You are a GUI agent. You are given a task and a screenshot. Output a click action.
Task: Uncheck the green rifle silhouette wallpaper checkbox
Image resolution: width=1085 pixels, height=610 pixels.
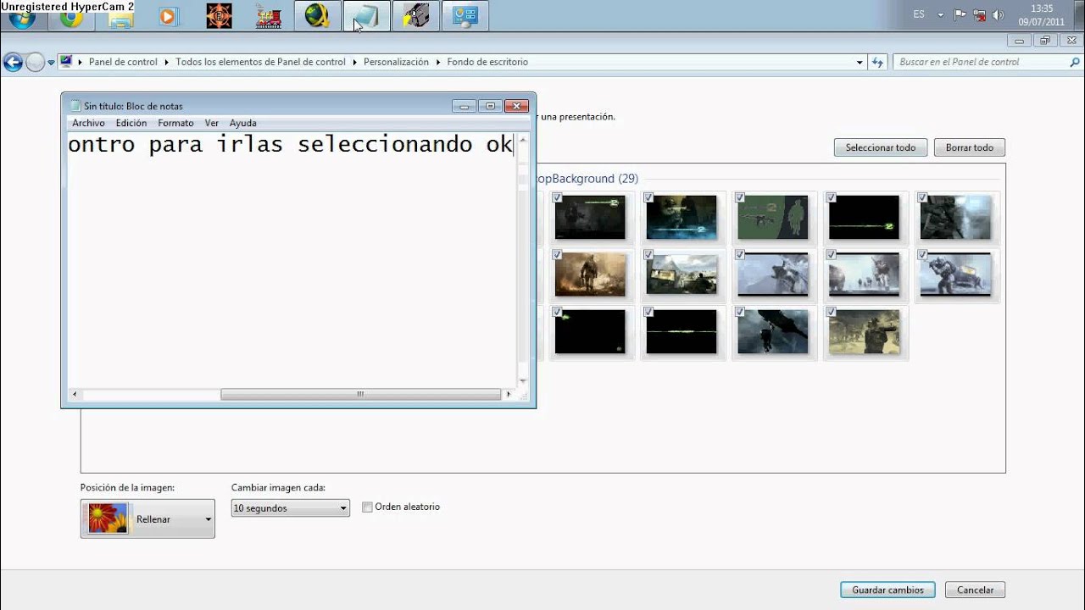coord(740,197)
